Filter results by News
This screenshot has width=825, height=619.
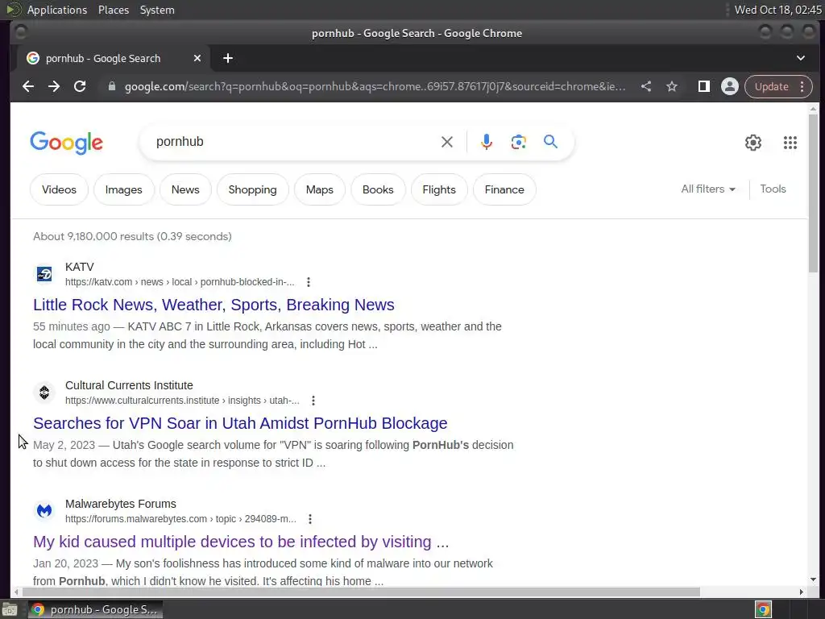185,189
